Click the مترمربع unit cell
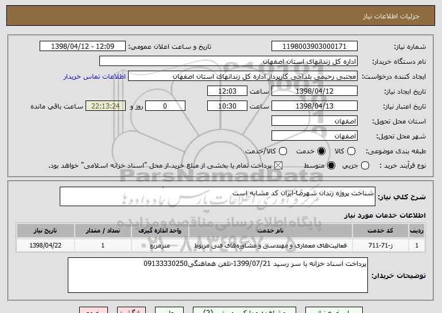Screen dimensions: 442x313 [x=160, y=245]
